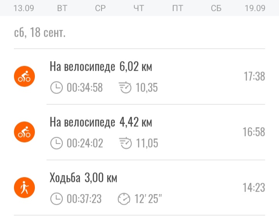This screenshot has width=279, height=219.
Task: Click the clock icon beside 00:34:58
Action: 57,88
